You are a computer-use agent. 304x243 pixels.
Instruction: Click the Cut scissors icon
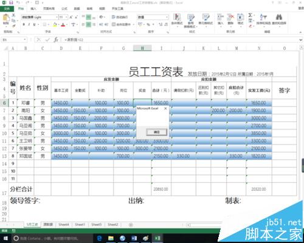click(13, 15)
